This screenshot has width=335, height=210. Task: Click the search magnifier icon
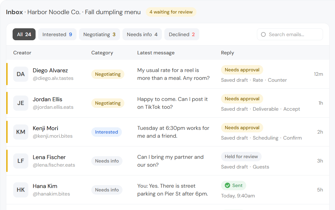click(264, 34)
